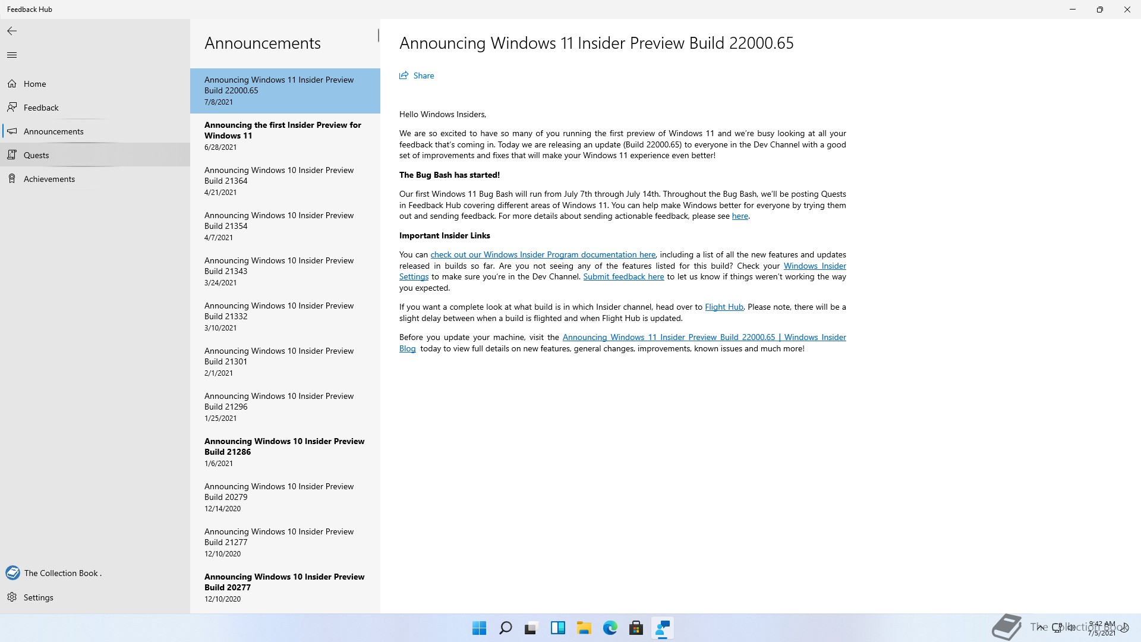Open Settings in sidebar
This screenshot has width=1141, height=642.
(95, 597)
